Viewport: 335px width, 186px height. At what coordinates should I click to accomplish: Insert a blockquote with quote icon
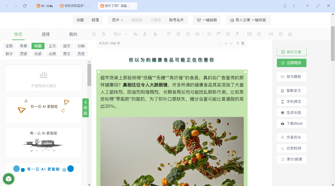(218, 34)
